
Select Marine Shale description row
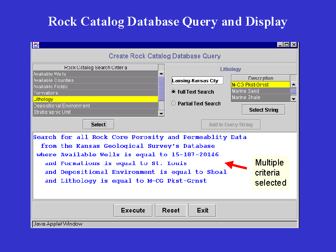click(260, 97)
